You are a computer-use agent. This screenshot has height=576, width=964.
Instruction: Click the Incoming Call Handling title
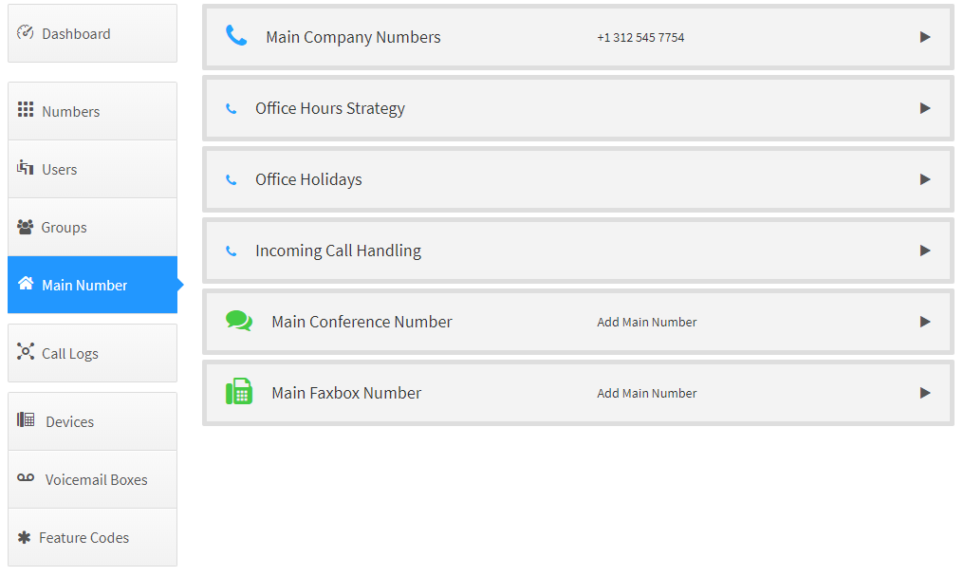338,251
